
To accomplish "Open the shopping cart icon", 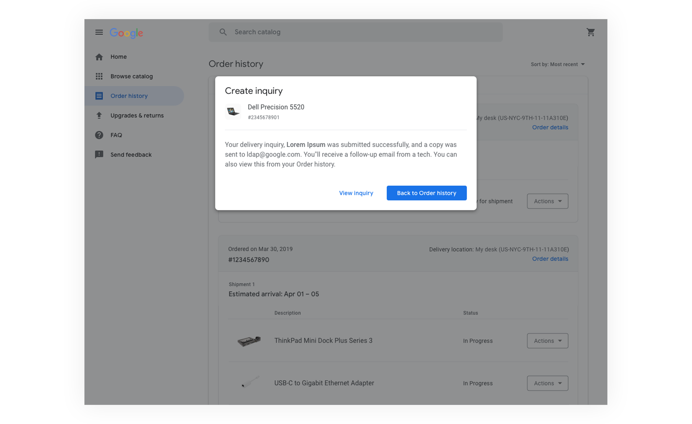I will point(590,32).
